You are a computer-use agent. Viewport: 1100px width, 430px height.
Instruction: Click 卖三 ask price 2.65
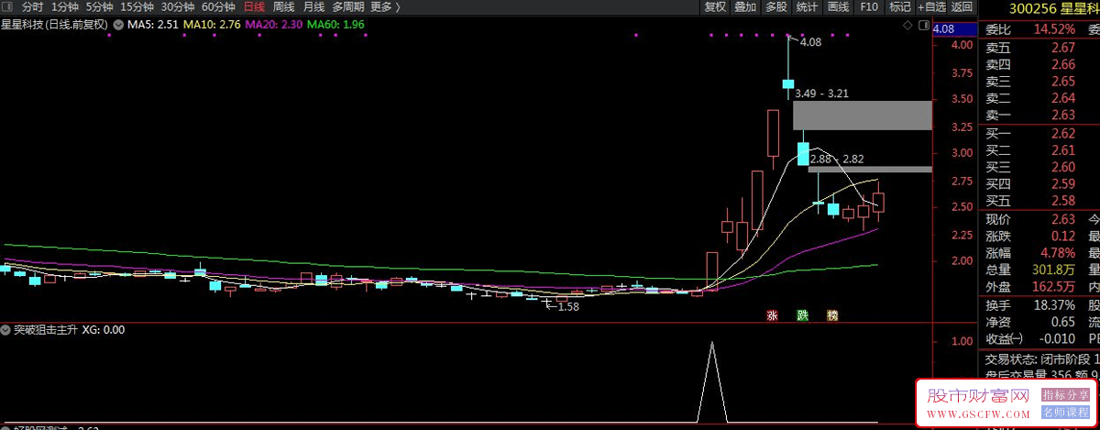click(1062, 82)
